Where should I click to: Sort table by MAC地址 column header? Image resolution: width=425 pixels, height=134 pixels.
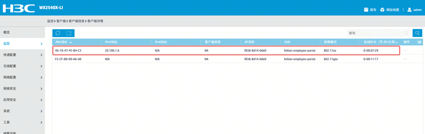[61, 42]
